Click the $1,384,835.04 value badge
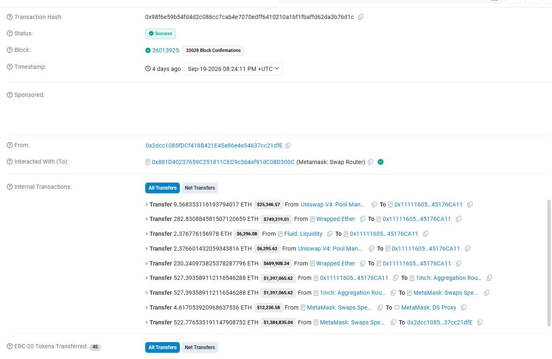552x359 pixels. click(x=278, y=322)
